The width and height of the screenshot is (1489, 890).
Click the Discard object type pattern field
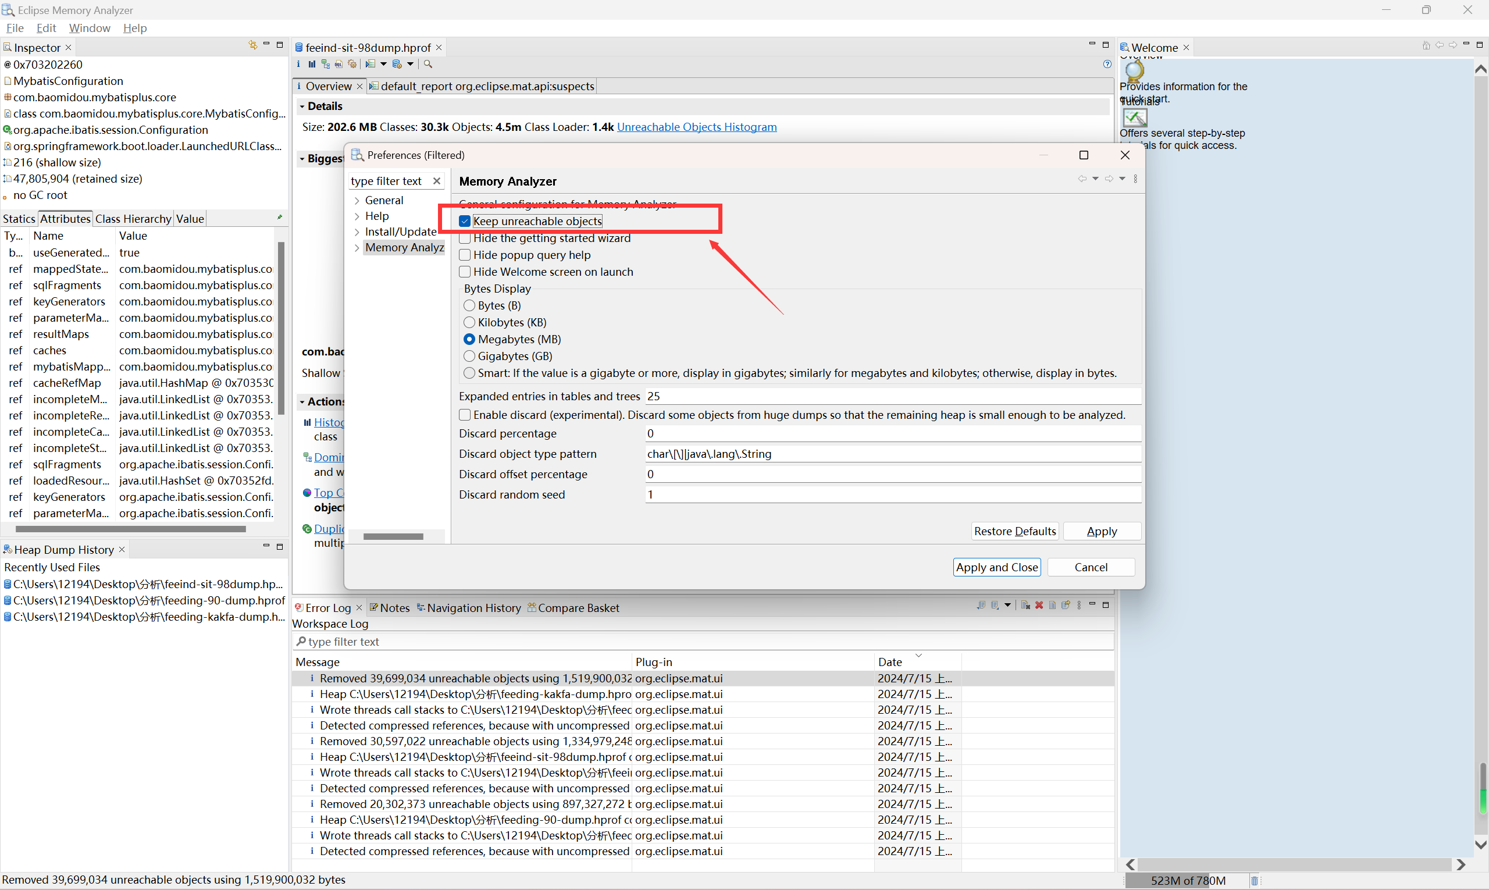[892, 454]
